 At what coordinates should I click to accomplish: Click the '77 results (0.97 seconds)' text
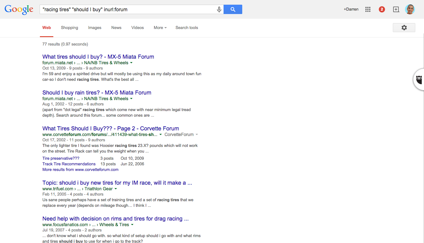tap(65, 44)
